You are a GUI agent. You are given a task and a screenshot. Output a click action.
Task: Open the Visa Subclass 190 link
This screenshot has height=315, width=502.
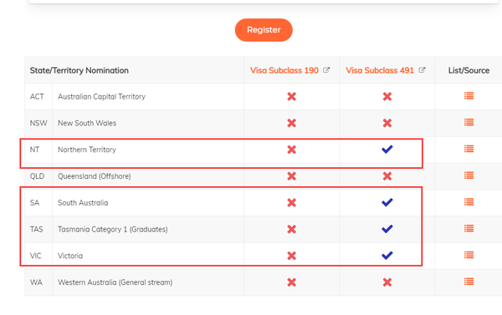[x=284, y=70]
